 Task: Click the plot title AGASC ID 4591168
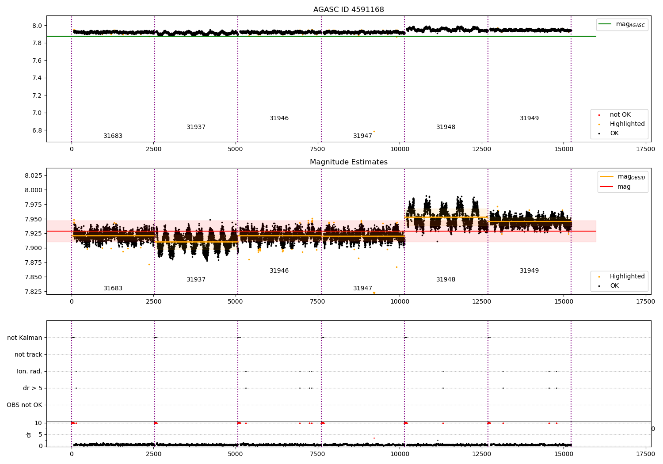pyautogui.click(x=349, y=10)
